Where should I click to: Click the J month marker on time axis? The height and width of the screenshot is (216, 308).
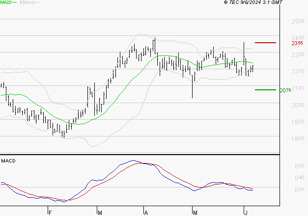(x=246, y=213)
